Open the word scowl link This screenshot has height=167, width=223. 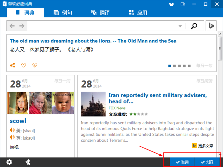pyautogui.click(x=18, y=121)
